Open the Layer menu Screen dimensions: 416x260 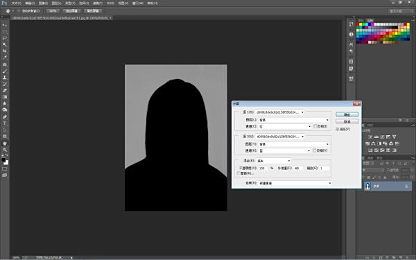(x=56, y=3)
